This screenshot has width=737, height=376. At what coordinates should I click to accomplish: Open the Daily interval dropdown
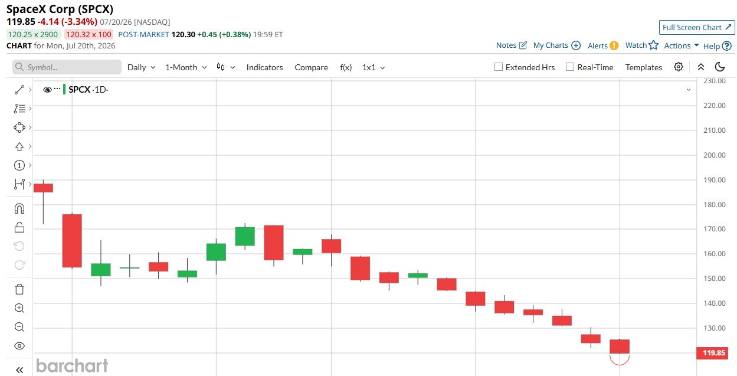point(142,67)
